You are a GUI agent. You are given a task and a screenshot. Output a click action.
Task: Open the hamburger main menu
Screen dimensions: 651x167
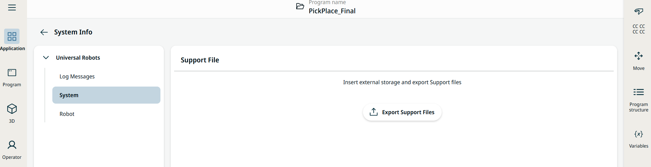12,7
